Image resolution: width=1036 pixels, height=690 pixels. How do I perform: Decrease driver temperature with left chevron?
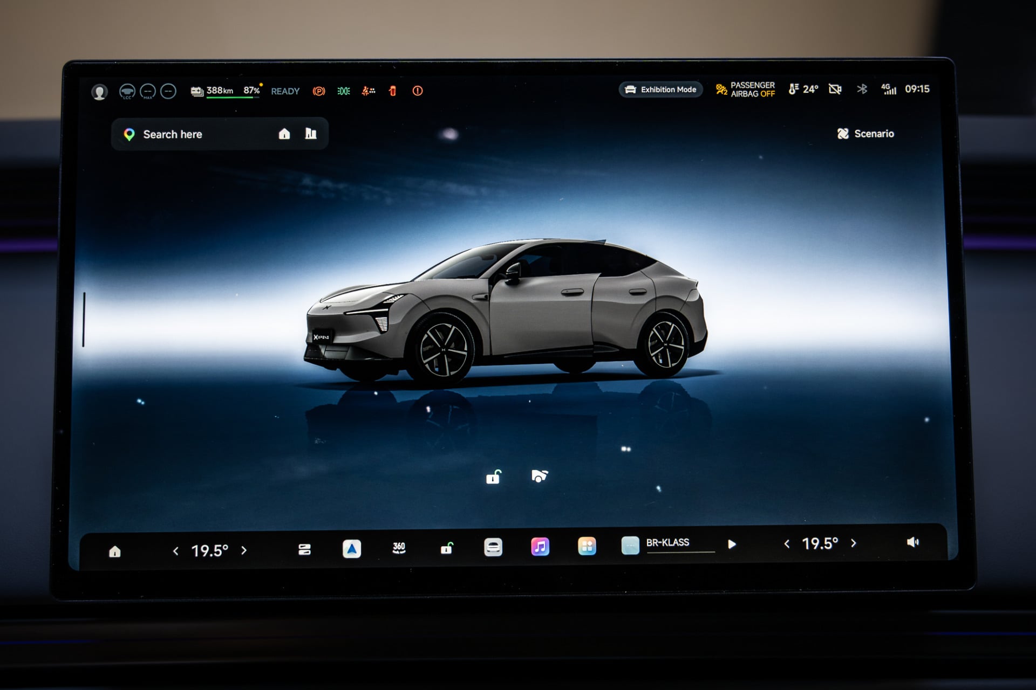pos(175,551)
